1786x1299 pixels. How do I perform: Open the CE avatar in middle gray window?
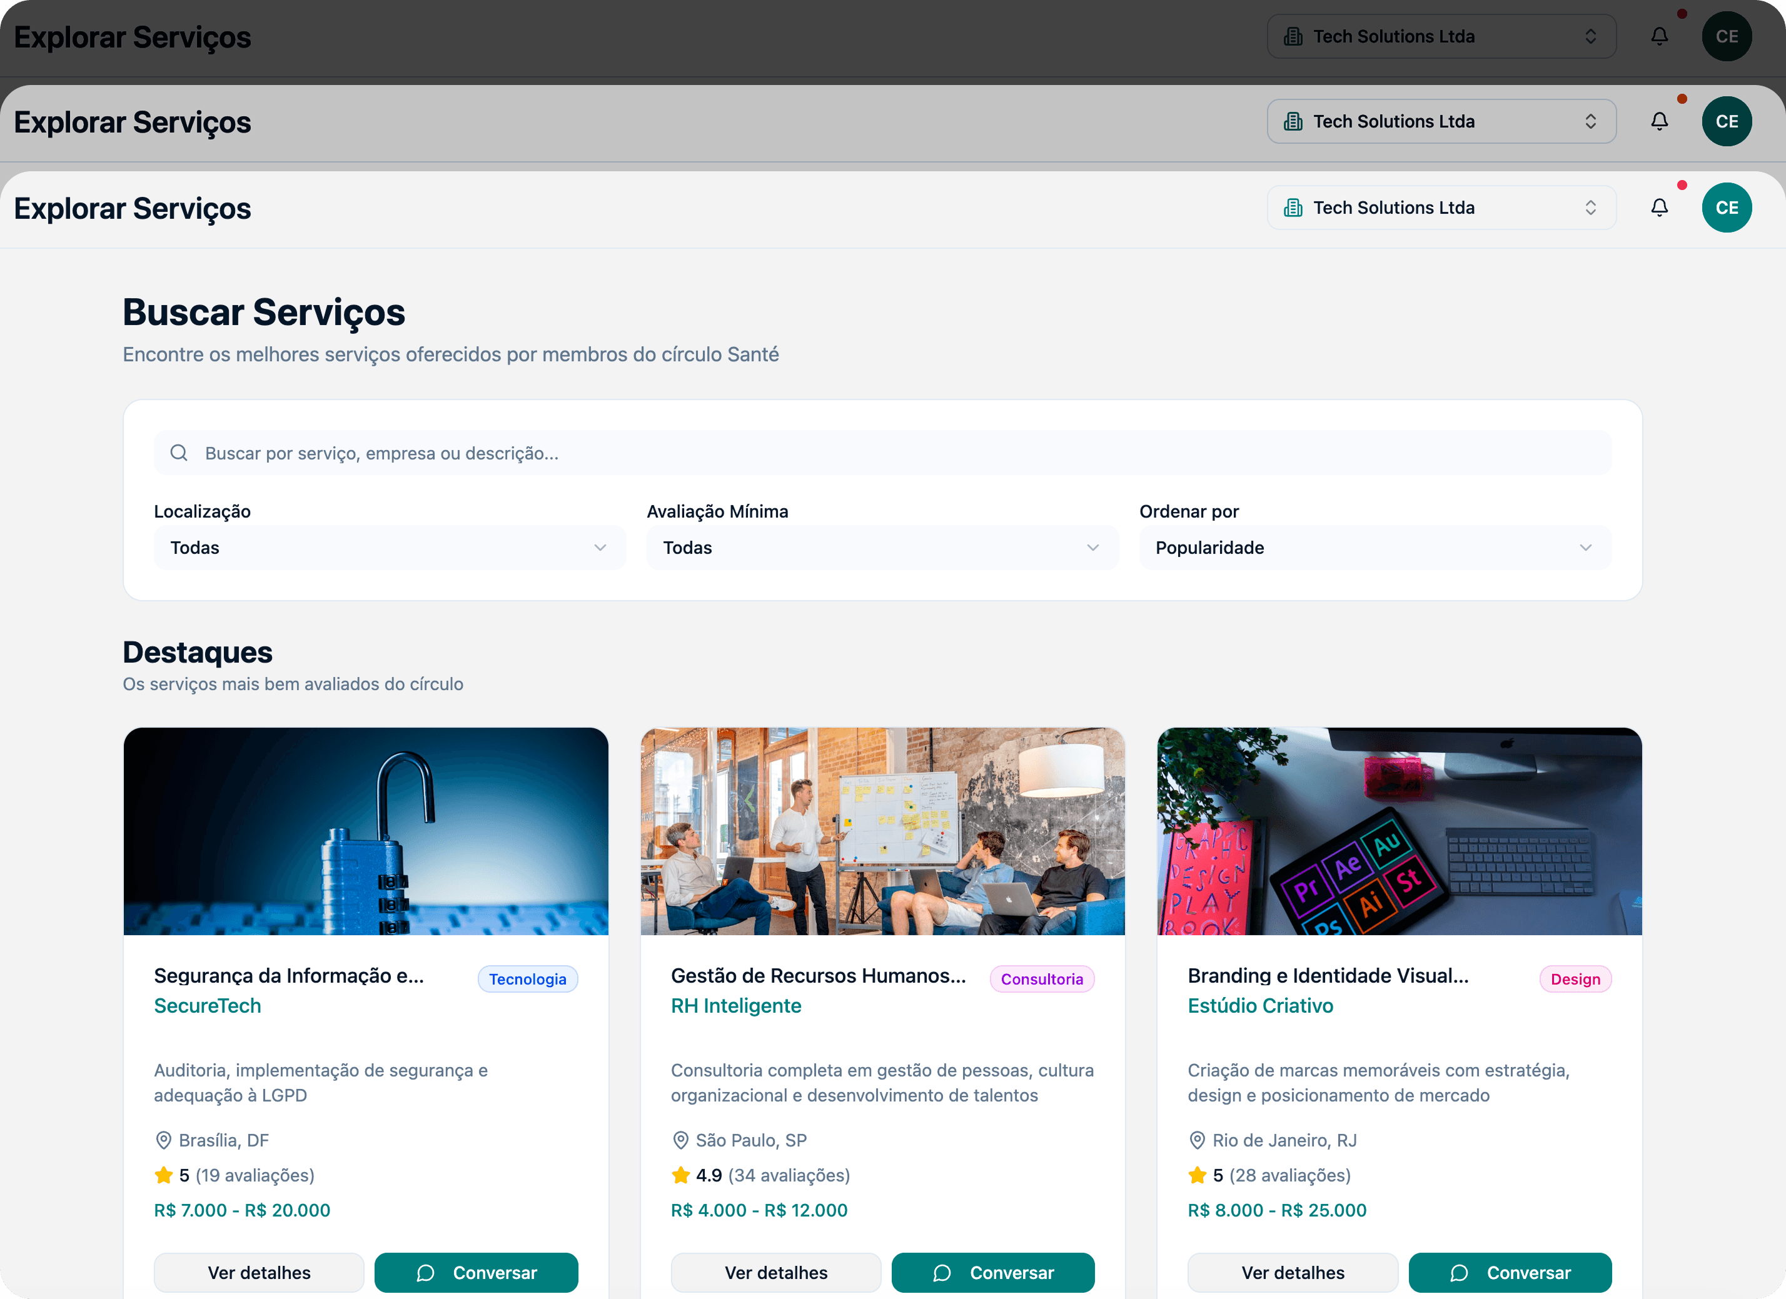(x=1726, y=121)
